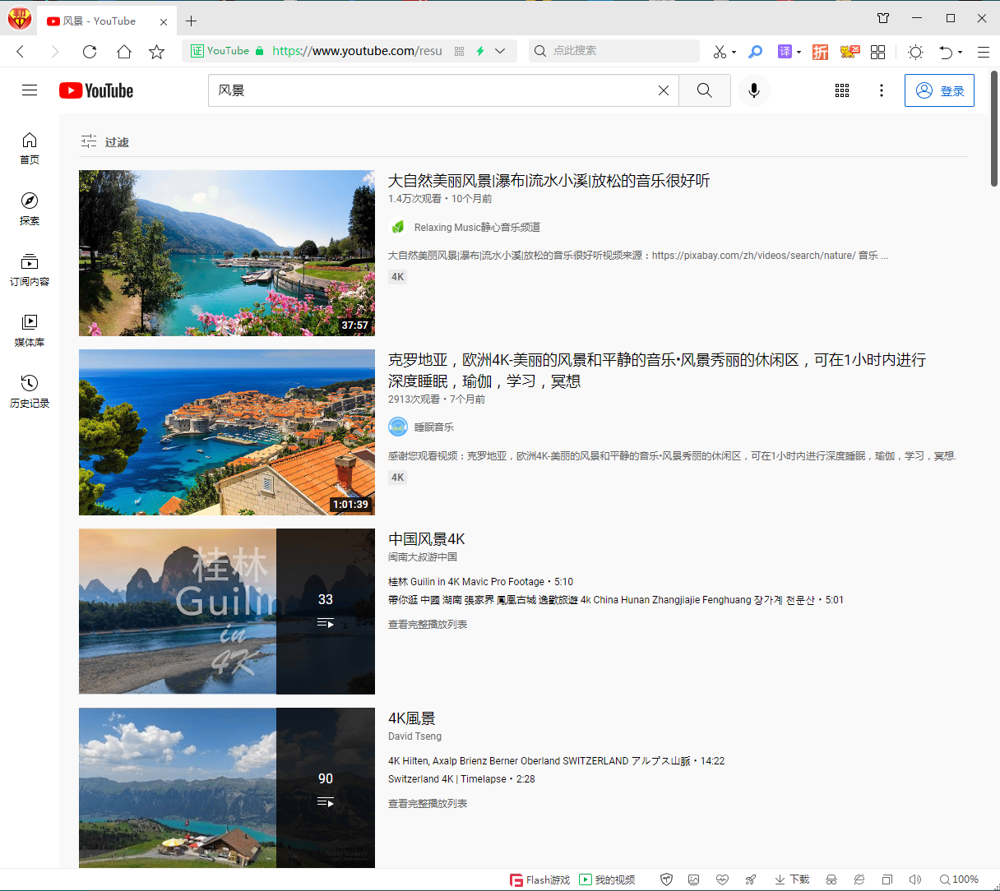The height and width of the screenshot is (891, 1000).
Task: Click the undo restore closed tab icon
Action: tap(946, 52)
